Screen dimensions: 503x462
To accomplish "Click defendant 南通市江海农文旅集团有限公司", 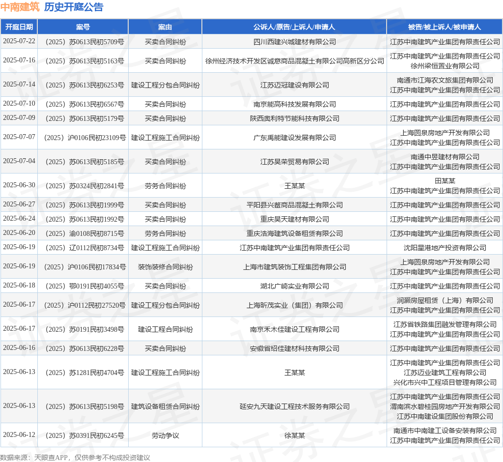I will [x=445, y=80].
